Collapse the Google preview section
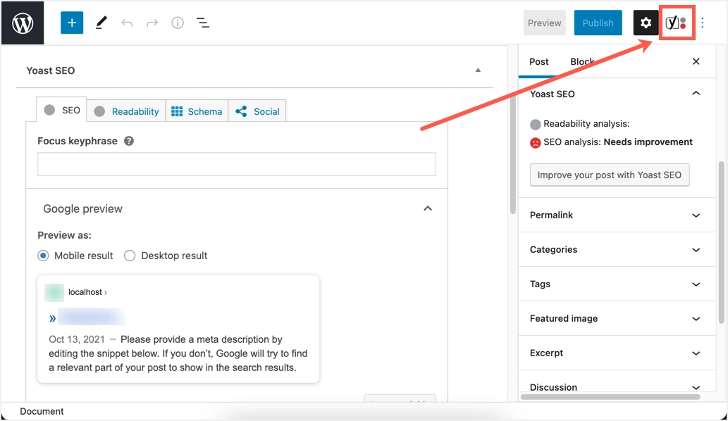This screenshot has height=421, width=728. [428, 208]
